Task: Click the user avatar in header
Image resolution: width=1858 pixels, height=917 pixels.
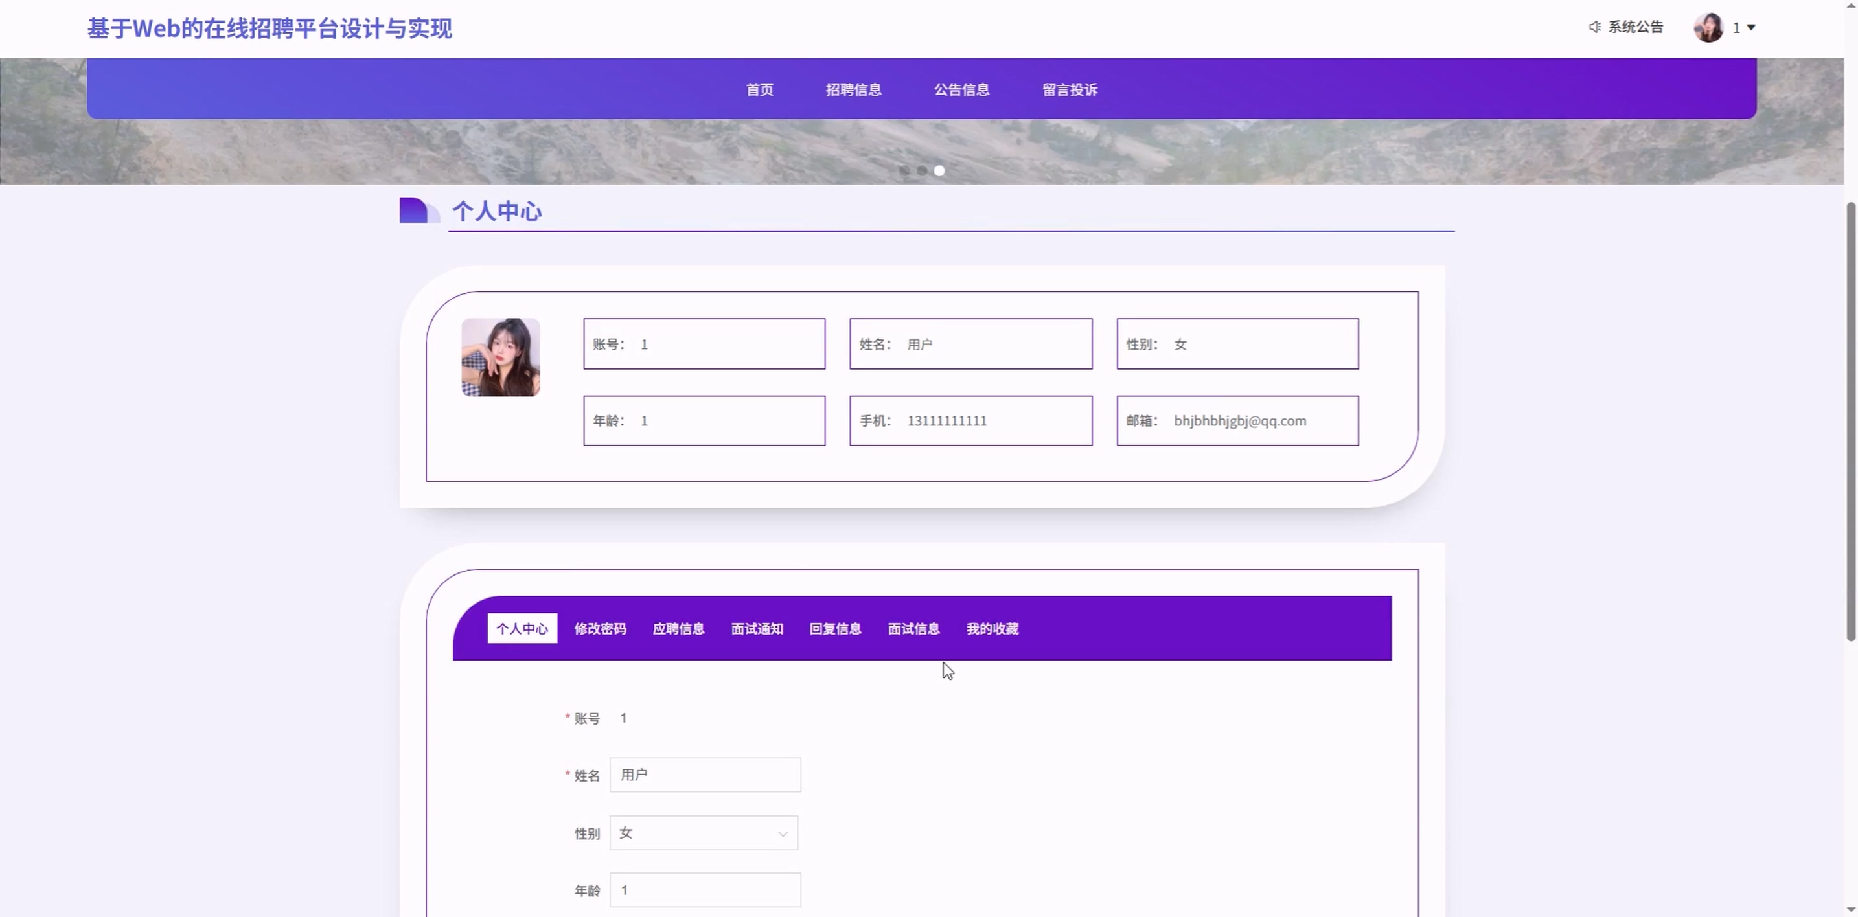Action: coord(1708,27)
